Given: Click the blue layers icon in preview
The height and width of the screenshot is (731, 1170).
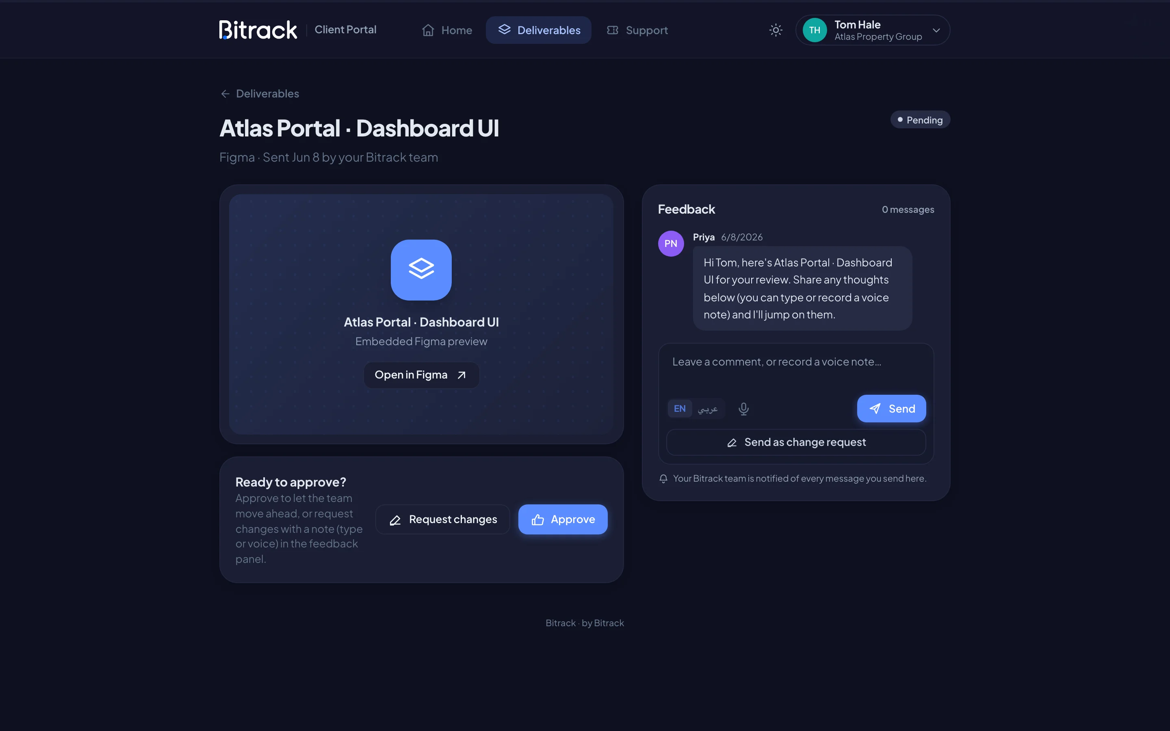Looking at the screenshot, I should (x=421, y=270).
